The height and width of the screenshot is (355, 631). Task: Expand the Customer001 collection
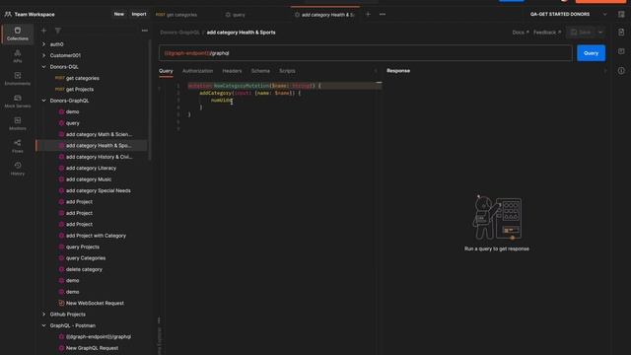(43, 55)
